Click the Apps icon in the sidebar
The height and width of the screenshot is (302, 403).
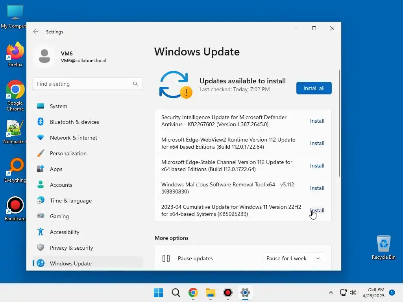tap(41, 169)
